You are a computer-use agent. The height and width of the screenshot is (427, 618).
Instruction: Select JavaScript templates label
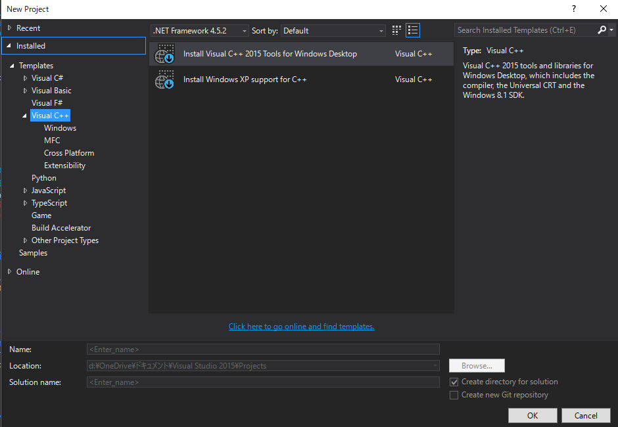pos(49,191)
